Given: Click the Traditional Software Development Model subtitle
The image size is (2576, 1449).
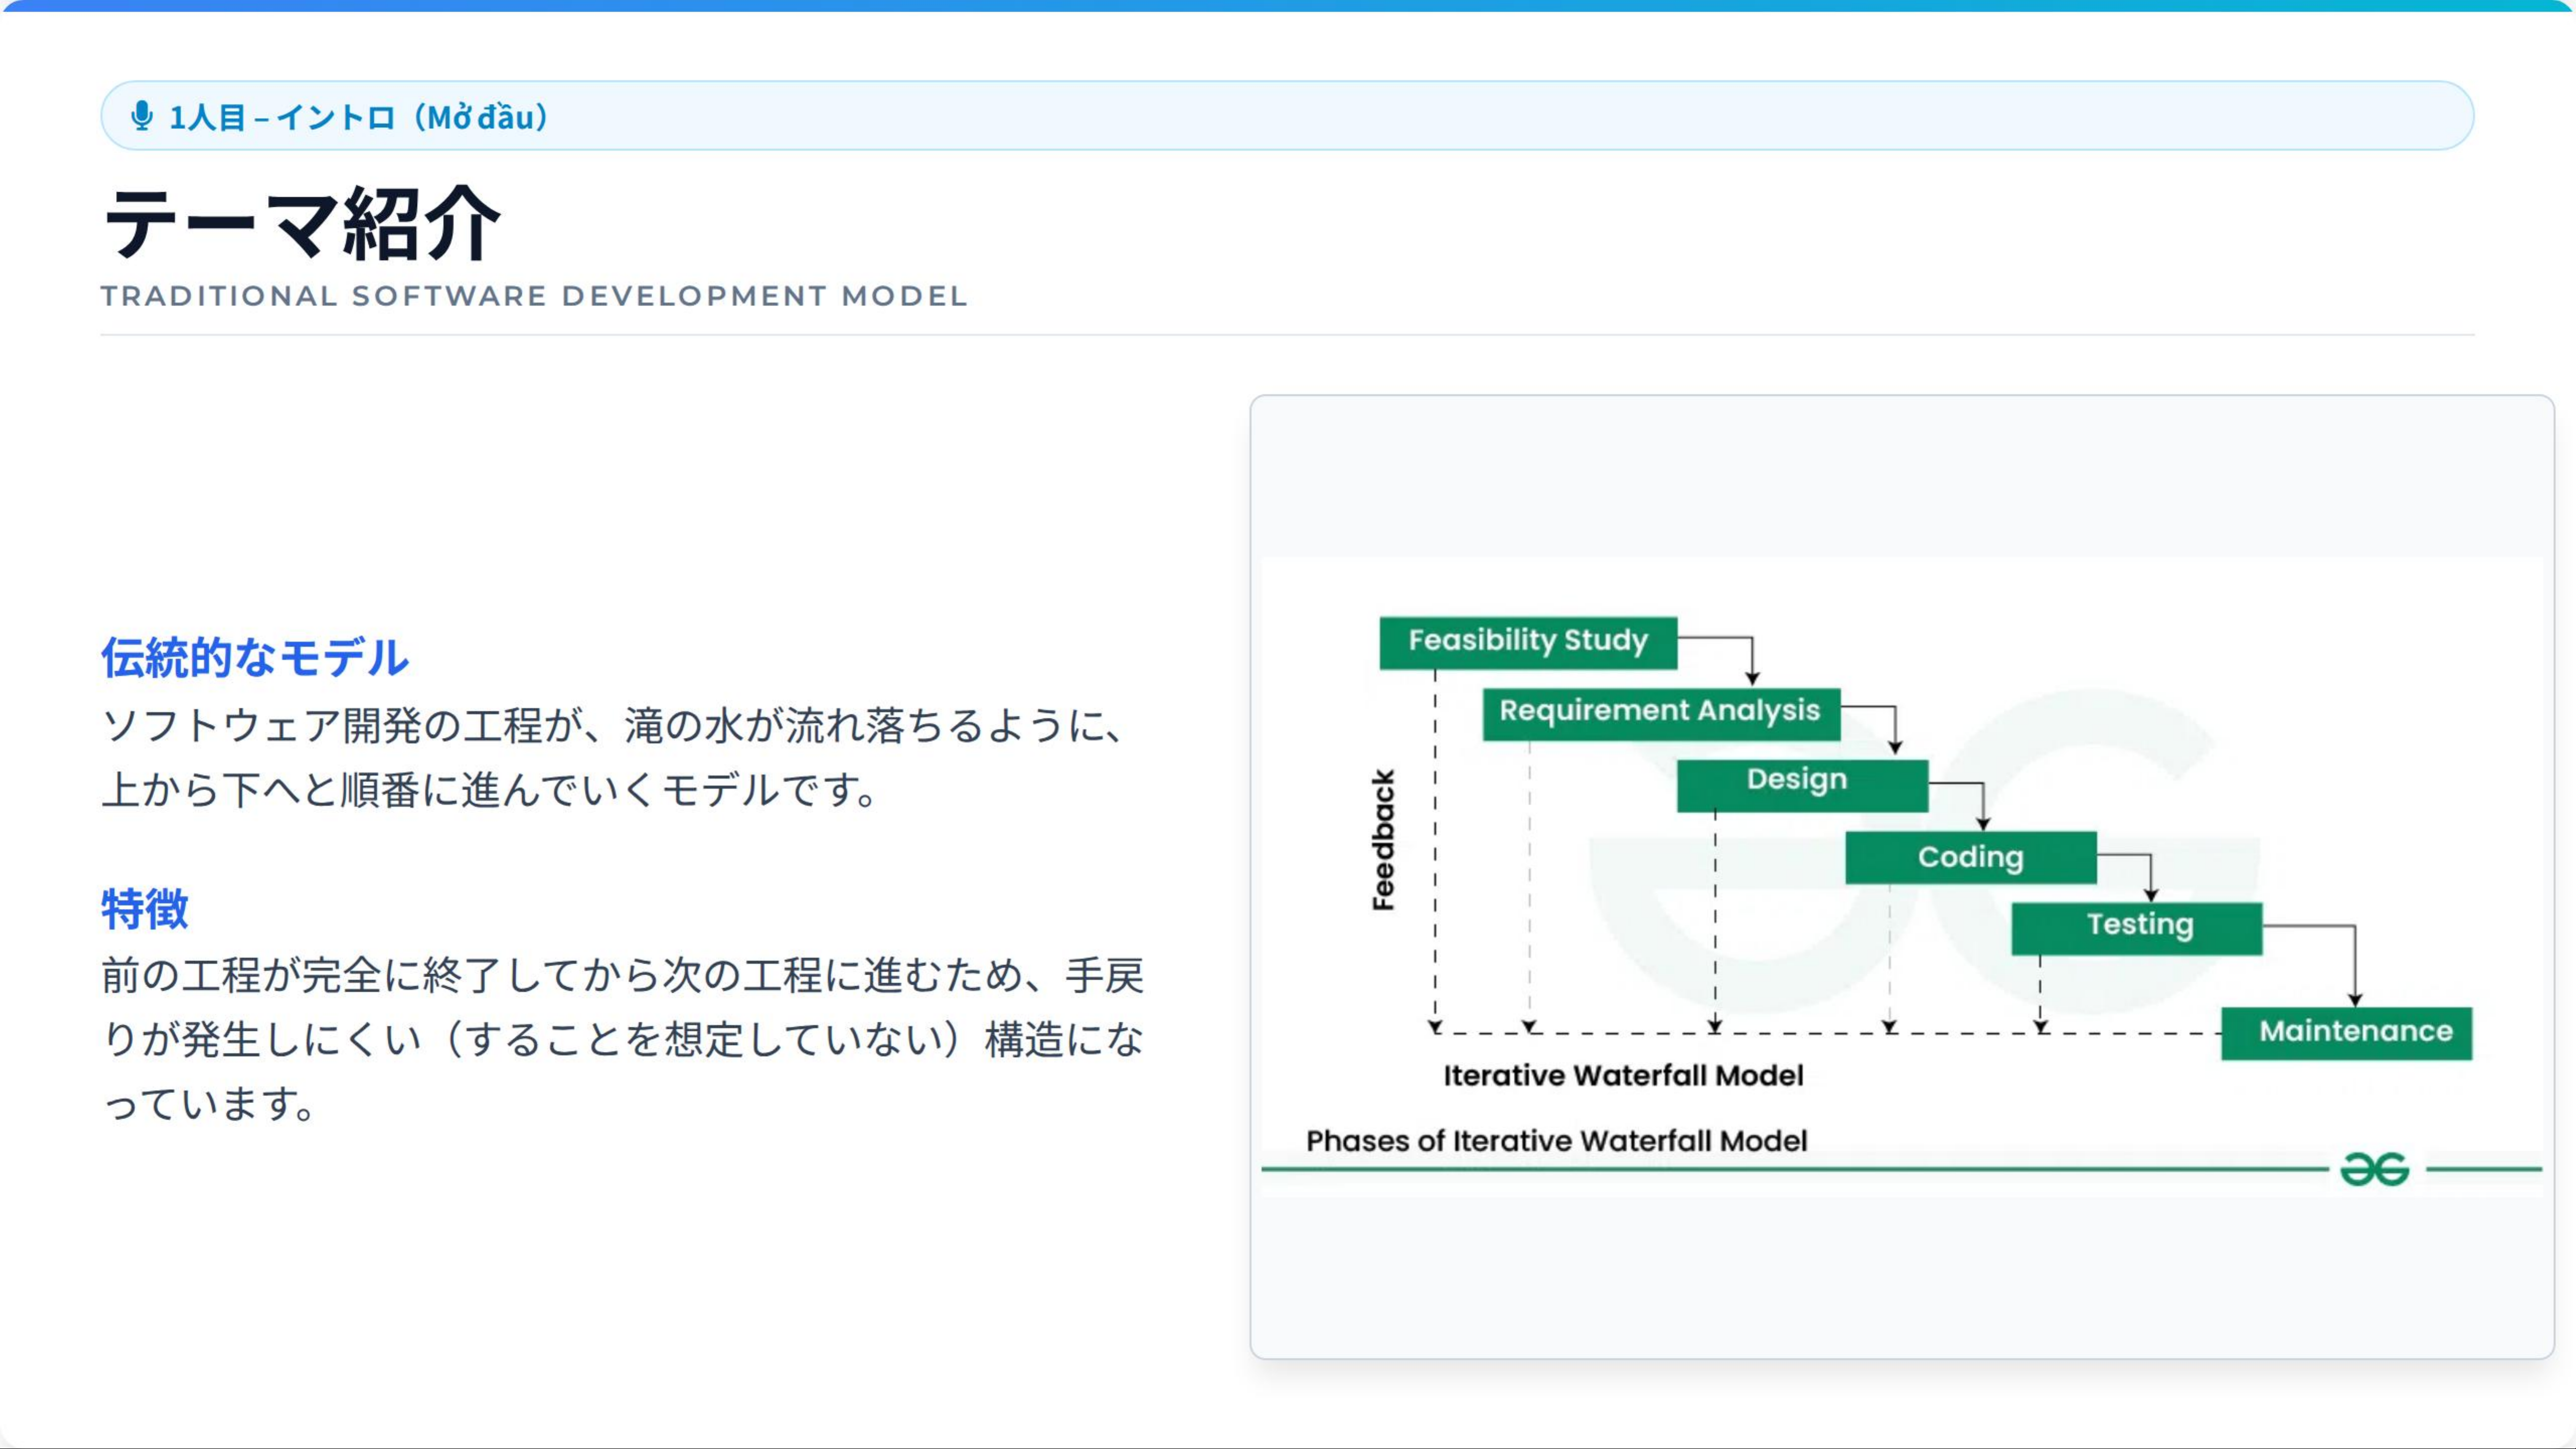Looking at the screenshot, I should coord(534,296).
